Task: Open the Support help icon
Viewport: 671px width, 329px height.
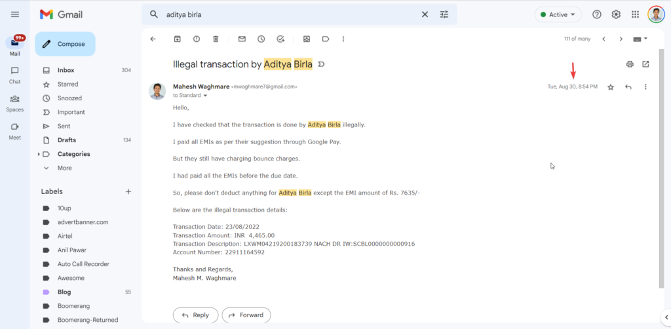Action: pos(596,14)
